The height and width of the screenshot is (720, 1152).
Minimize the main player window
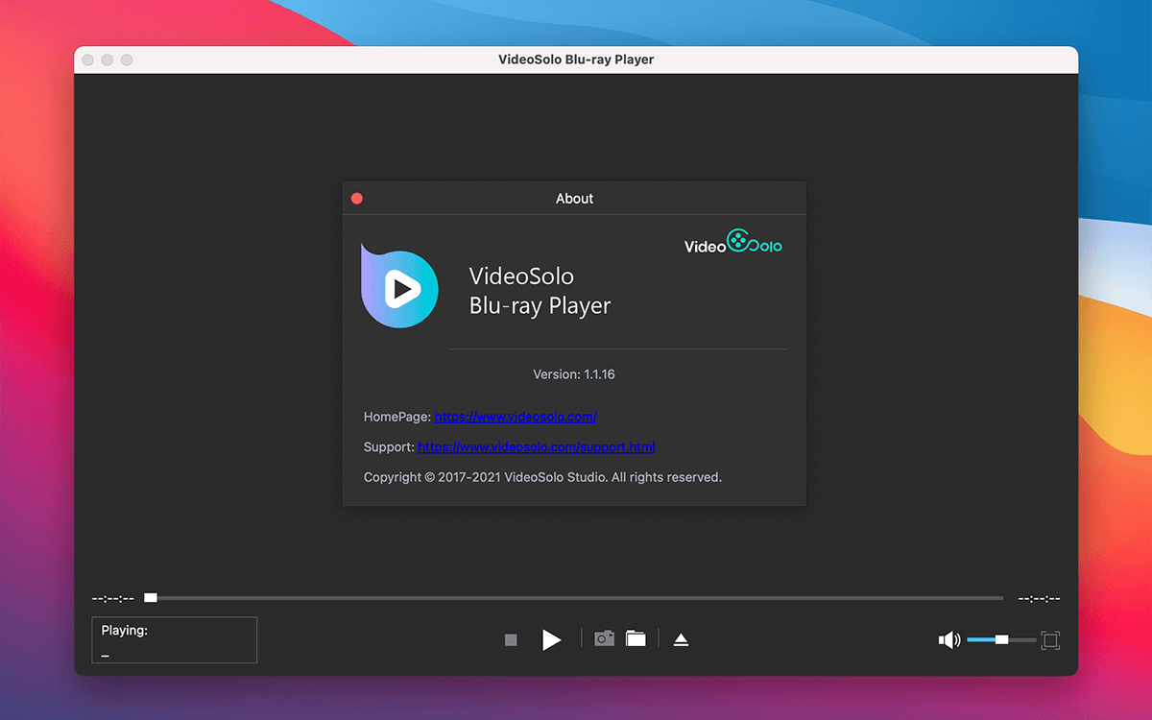pos(108,60)
